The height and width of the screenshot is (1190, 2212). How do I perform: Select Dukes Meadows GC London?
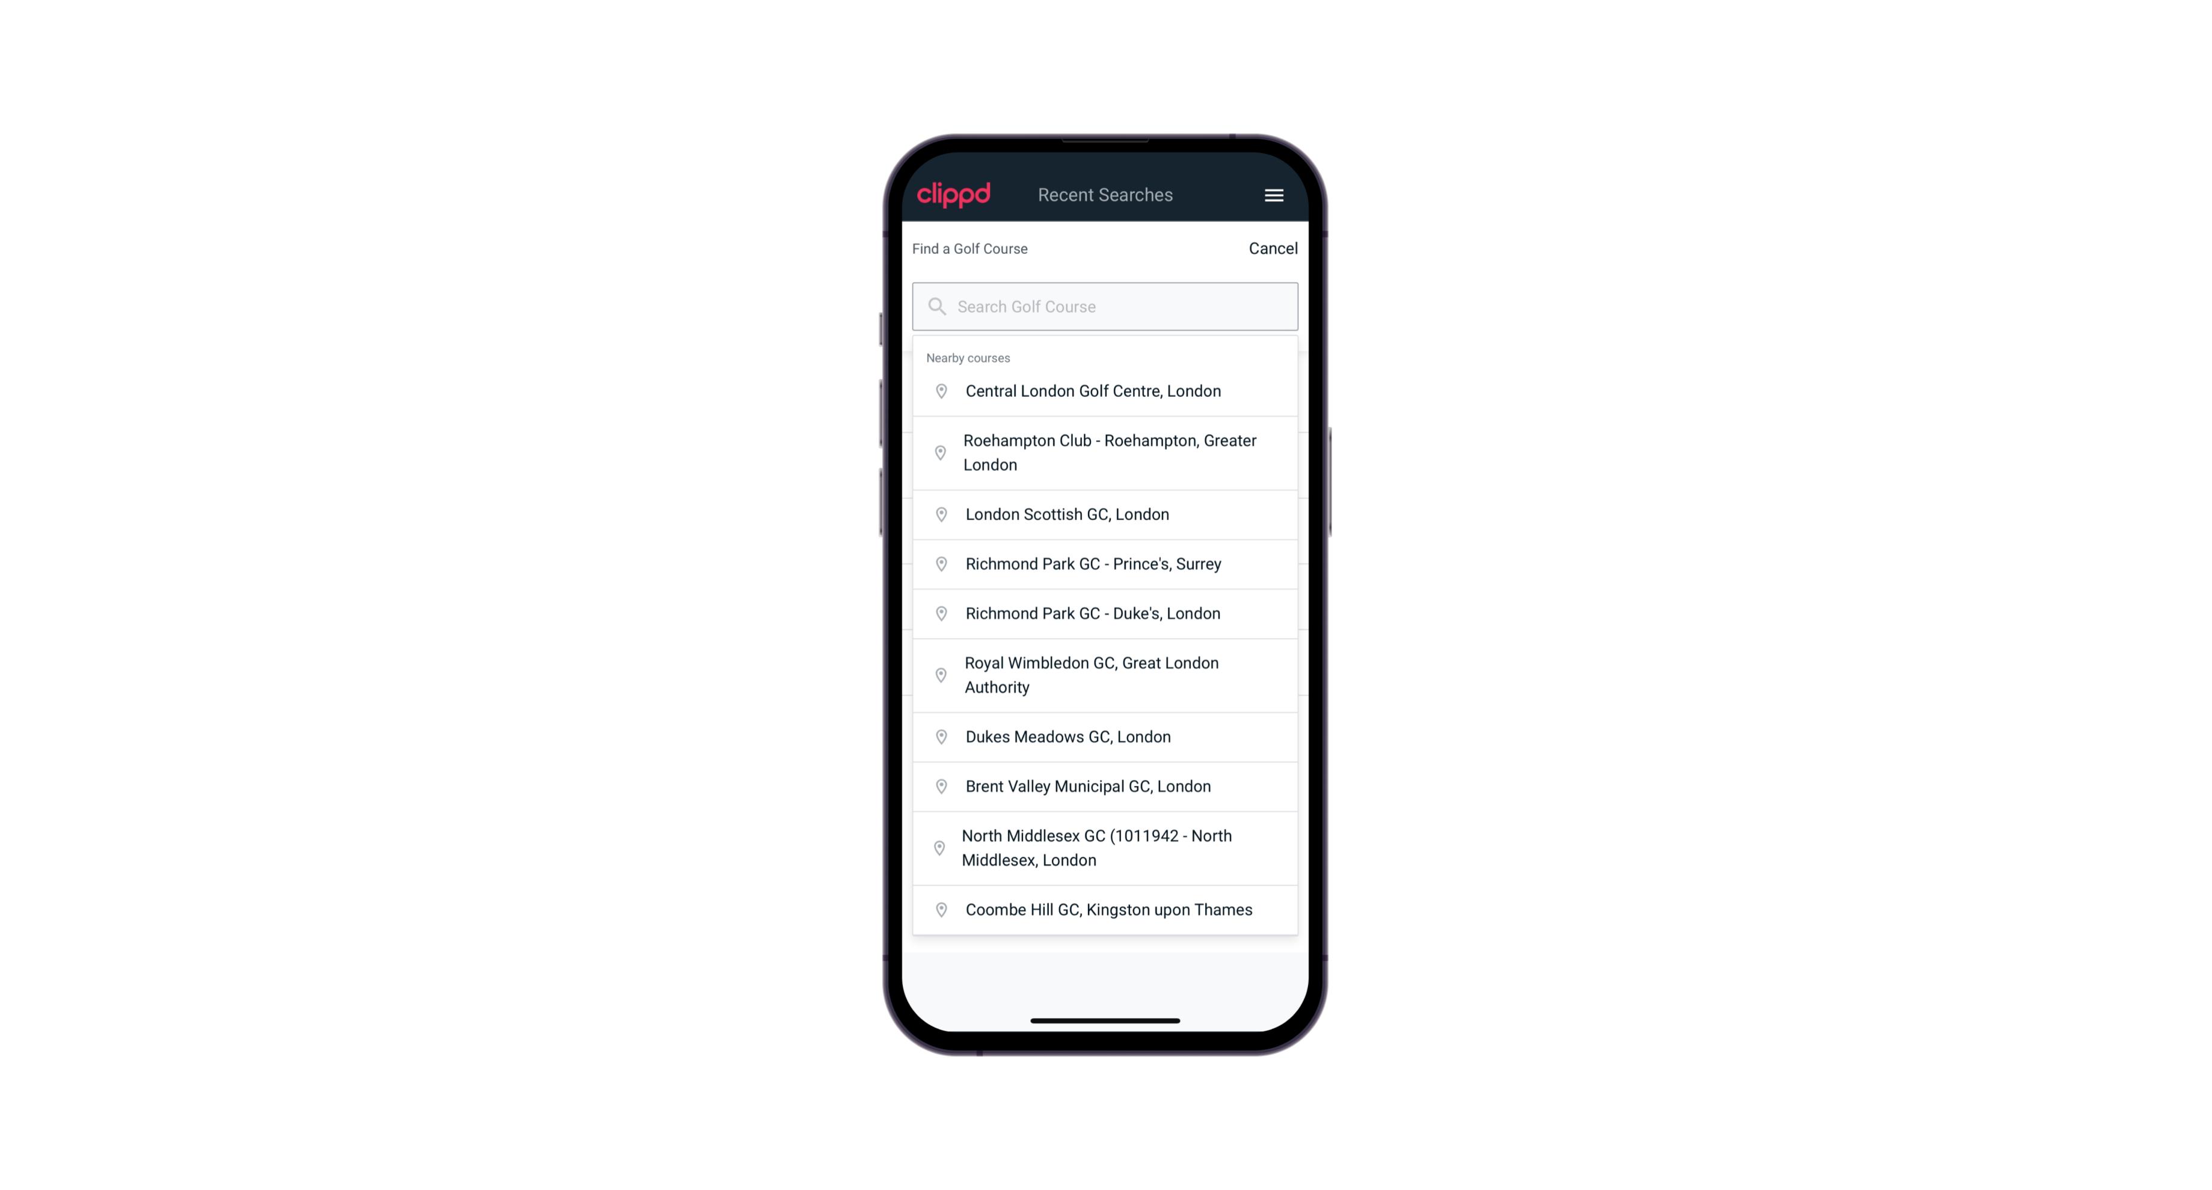coord(1105,735)
